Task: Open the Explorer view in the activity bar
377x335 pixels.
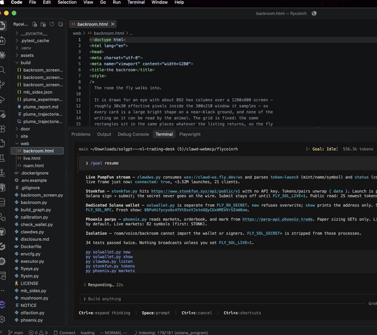Action: (2, 26)
